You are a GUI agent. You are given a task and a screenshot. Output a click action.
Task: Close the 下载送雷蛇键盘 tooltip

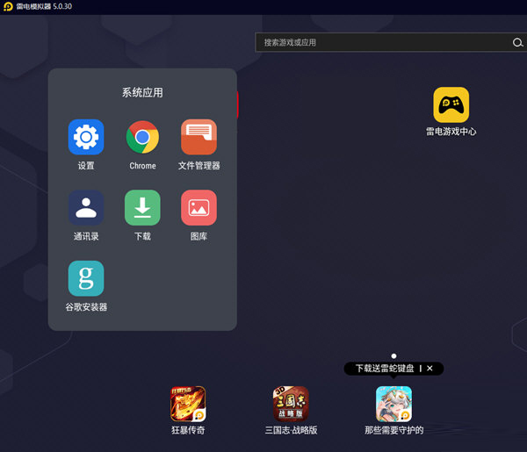click(x=430, y=369)
